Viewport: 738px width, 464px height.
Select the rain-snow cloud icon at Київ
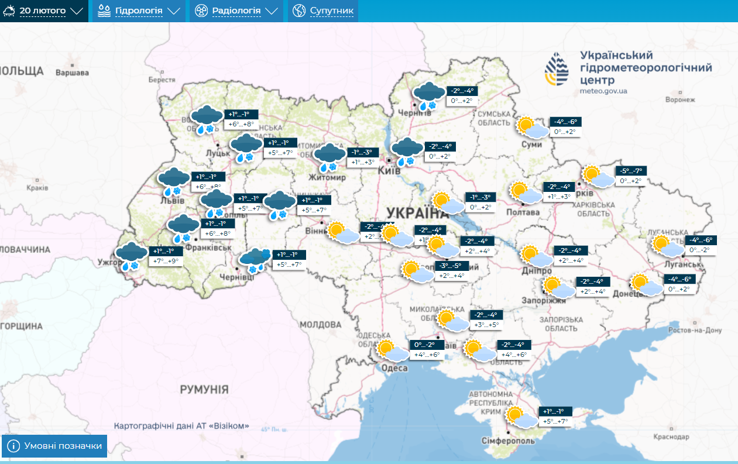click(406, 152)
